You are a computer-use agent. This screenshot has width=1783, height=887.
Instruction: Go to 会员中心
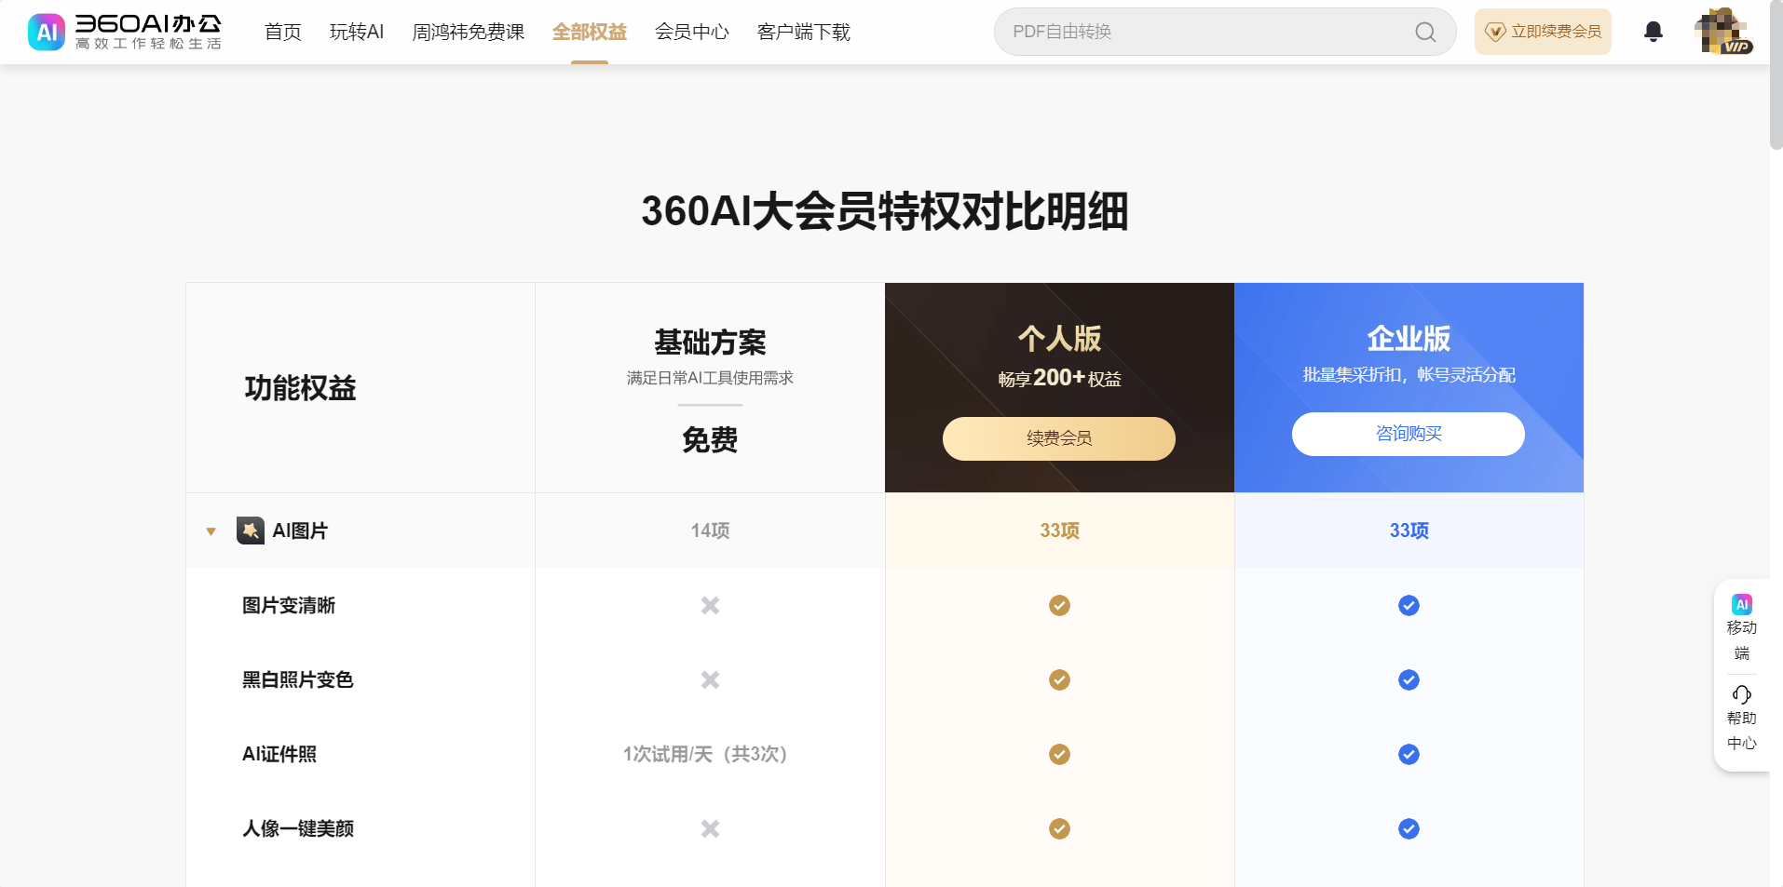[x=692, y=32]
